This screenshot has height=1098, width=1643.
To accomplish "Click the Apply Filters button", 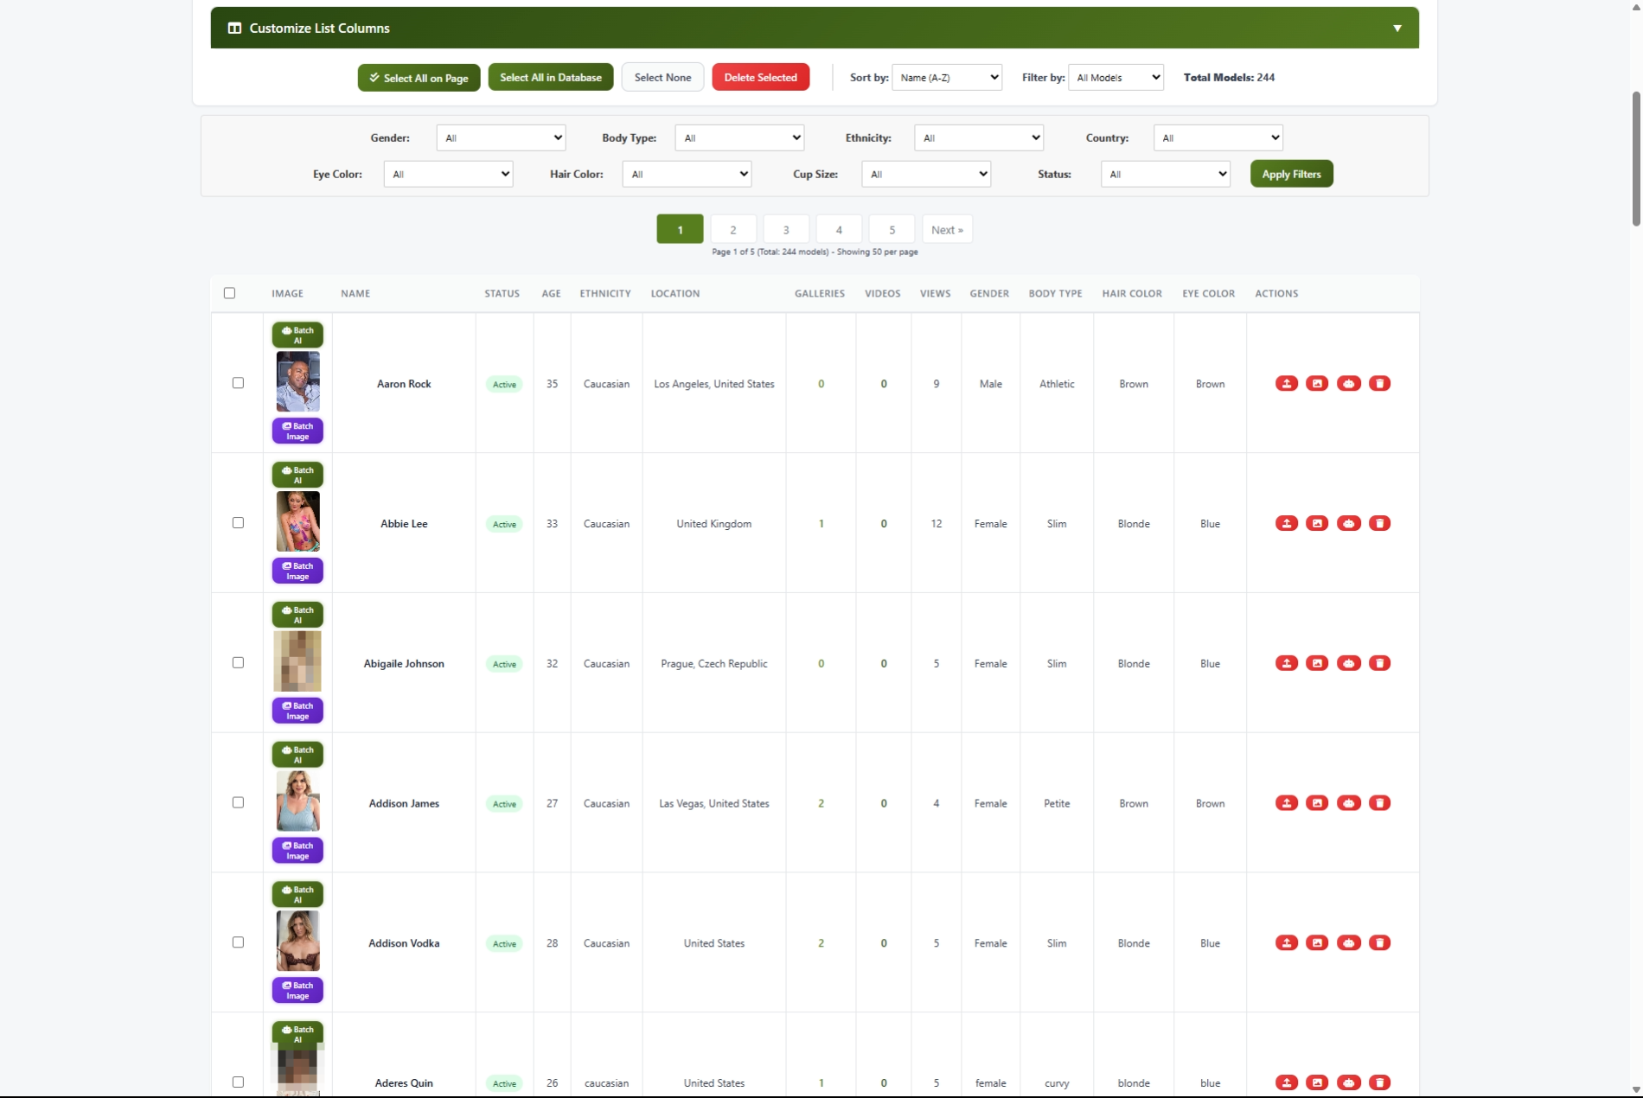I will [1291, 174].
